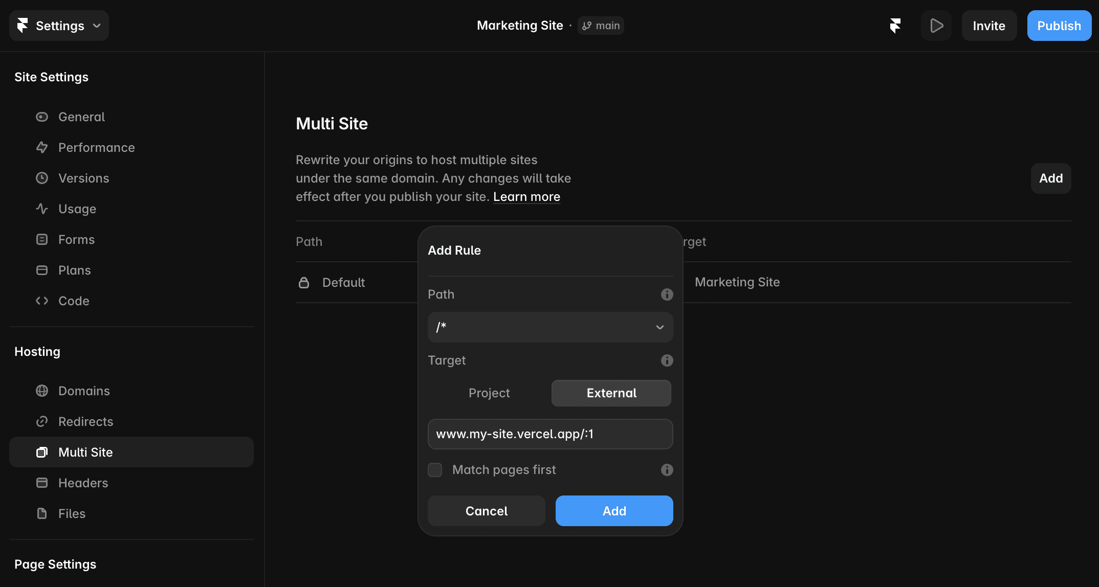
Task: Show Match pages first info tooltip
Action: click(x=667, y=470)
